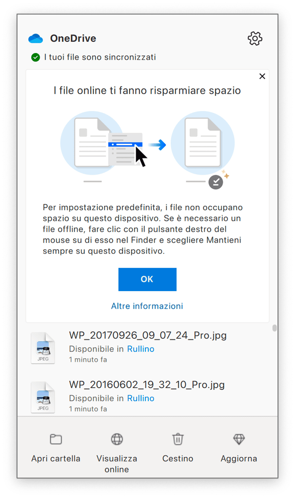Screen dimensions: 295x498
Task: Dismiss the online files tip card
Action: point(262,76)
